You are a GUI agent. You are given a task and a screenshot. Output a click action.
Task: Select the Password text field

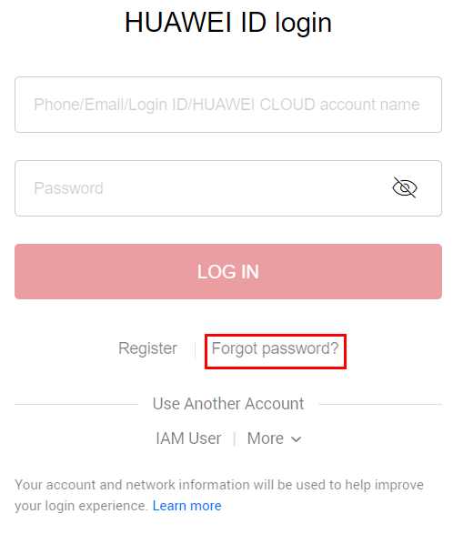click(x=228, y=188)
